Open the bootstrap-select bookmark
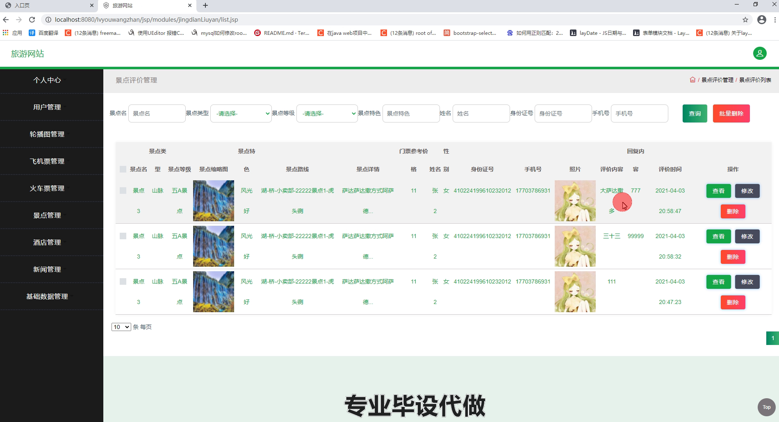Viewport: 779px width, 422px height. click(x=470, y=33)
